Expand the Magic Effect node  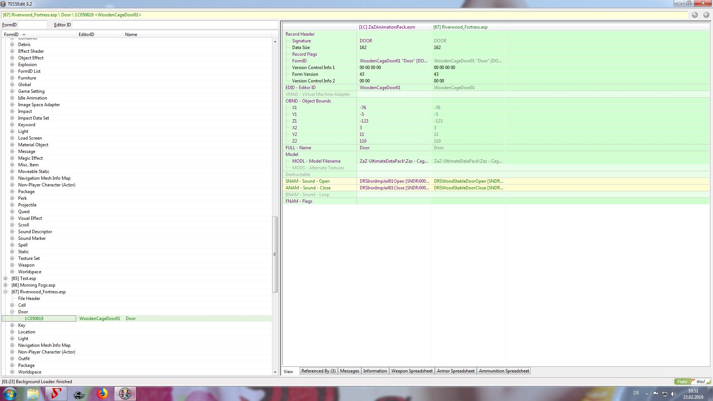(12, 158)
